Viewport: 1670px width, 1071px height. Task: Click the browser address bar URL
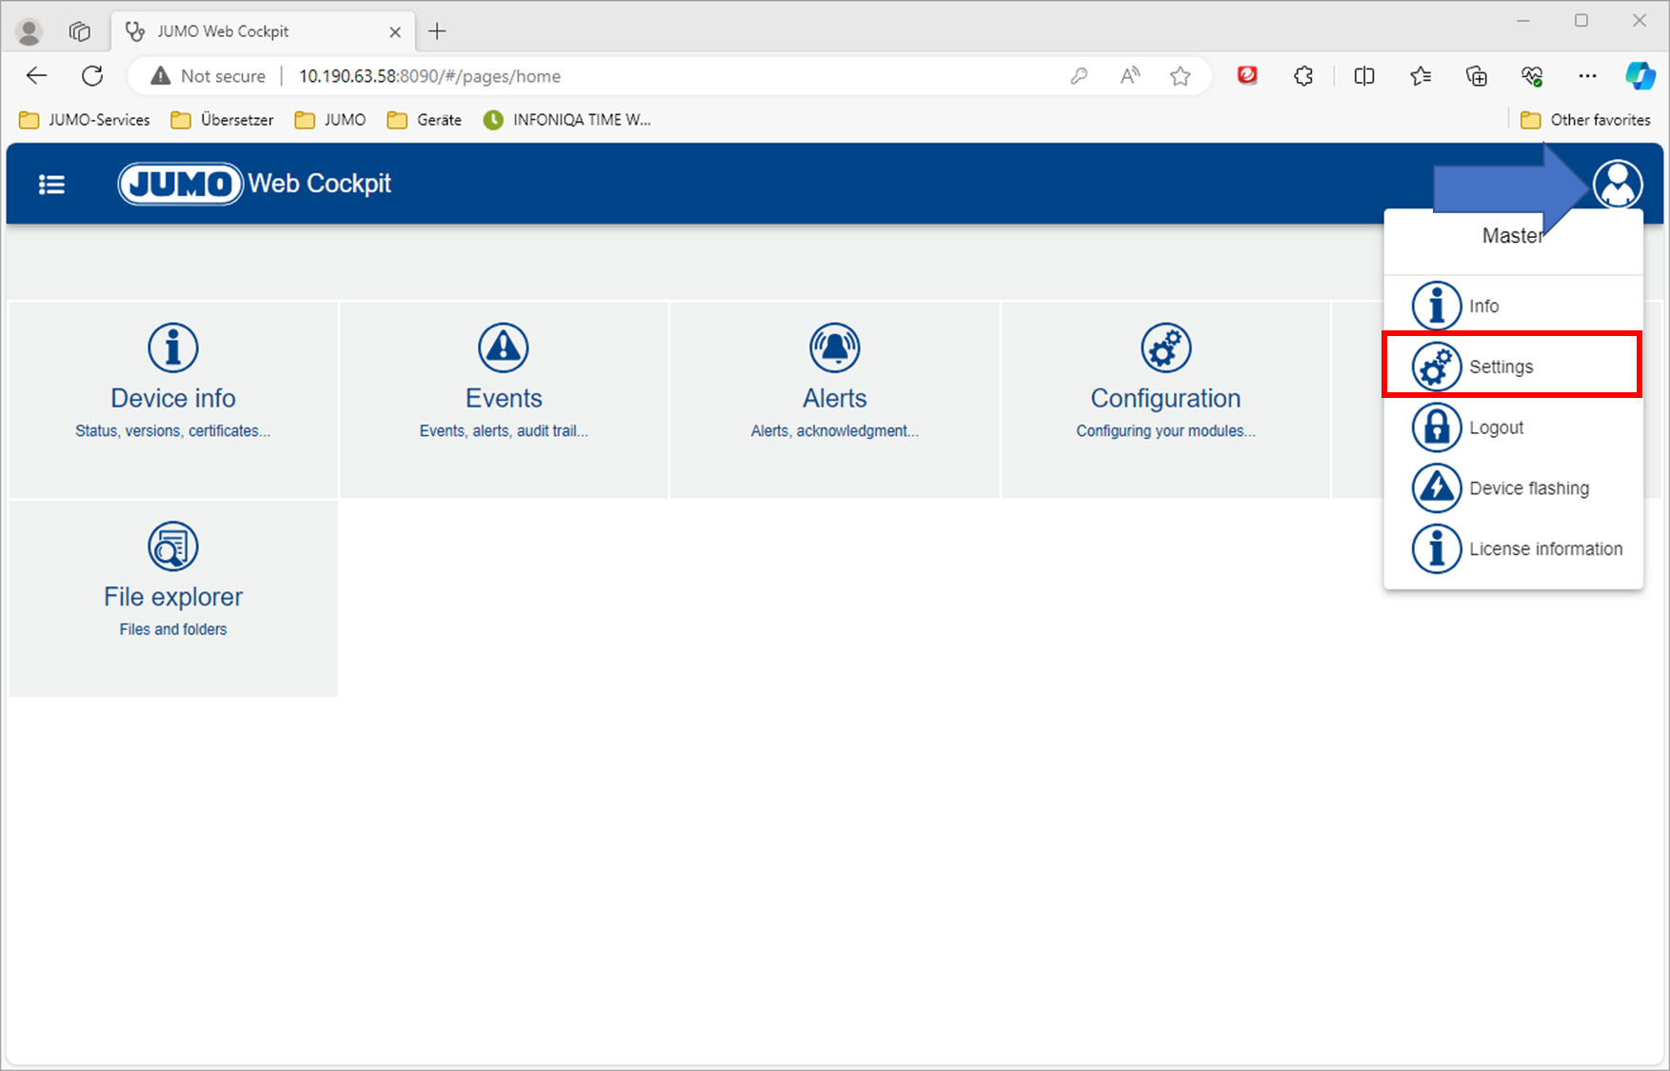click(x=429, y=76)
